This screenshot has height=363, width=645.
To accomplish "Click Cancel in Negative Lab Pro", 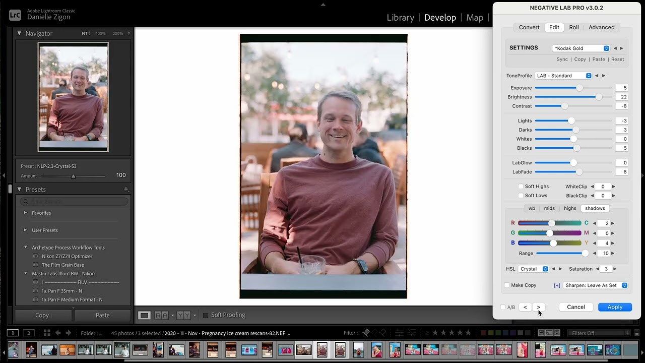I will tap(576, 307).
